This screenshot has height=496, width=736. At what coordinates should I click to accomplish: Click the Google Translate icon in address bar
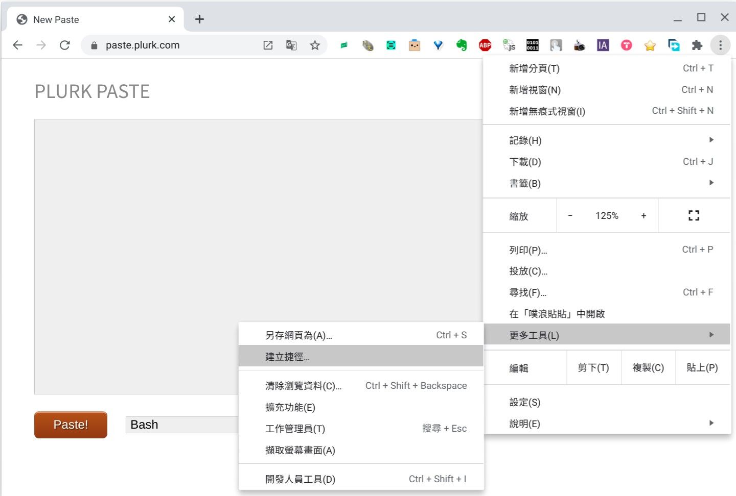[x=291, y=45]
